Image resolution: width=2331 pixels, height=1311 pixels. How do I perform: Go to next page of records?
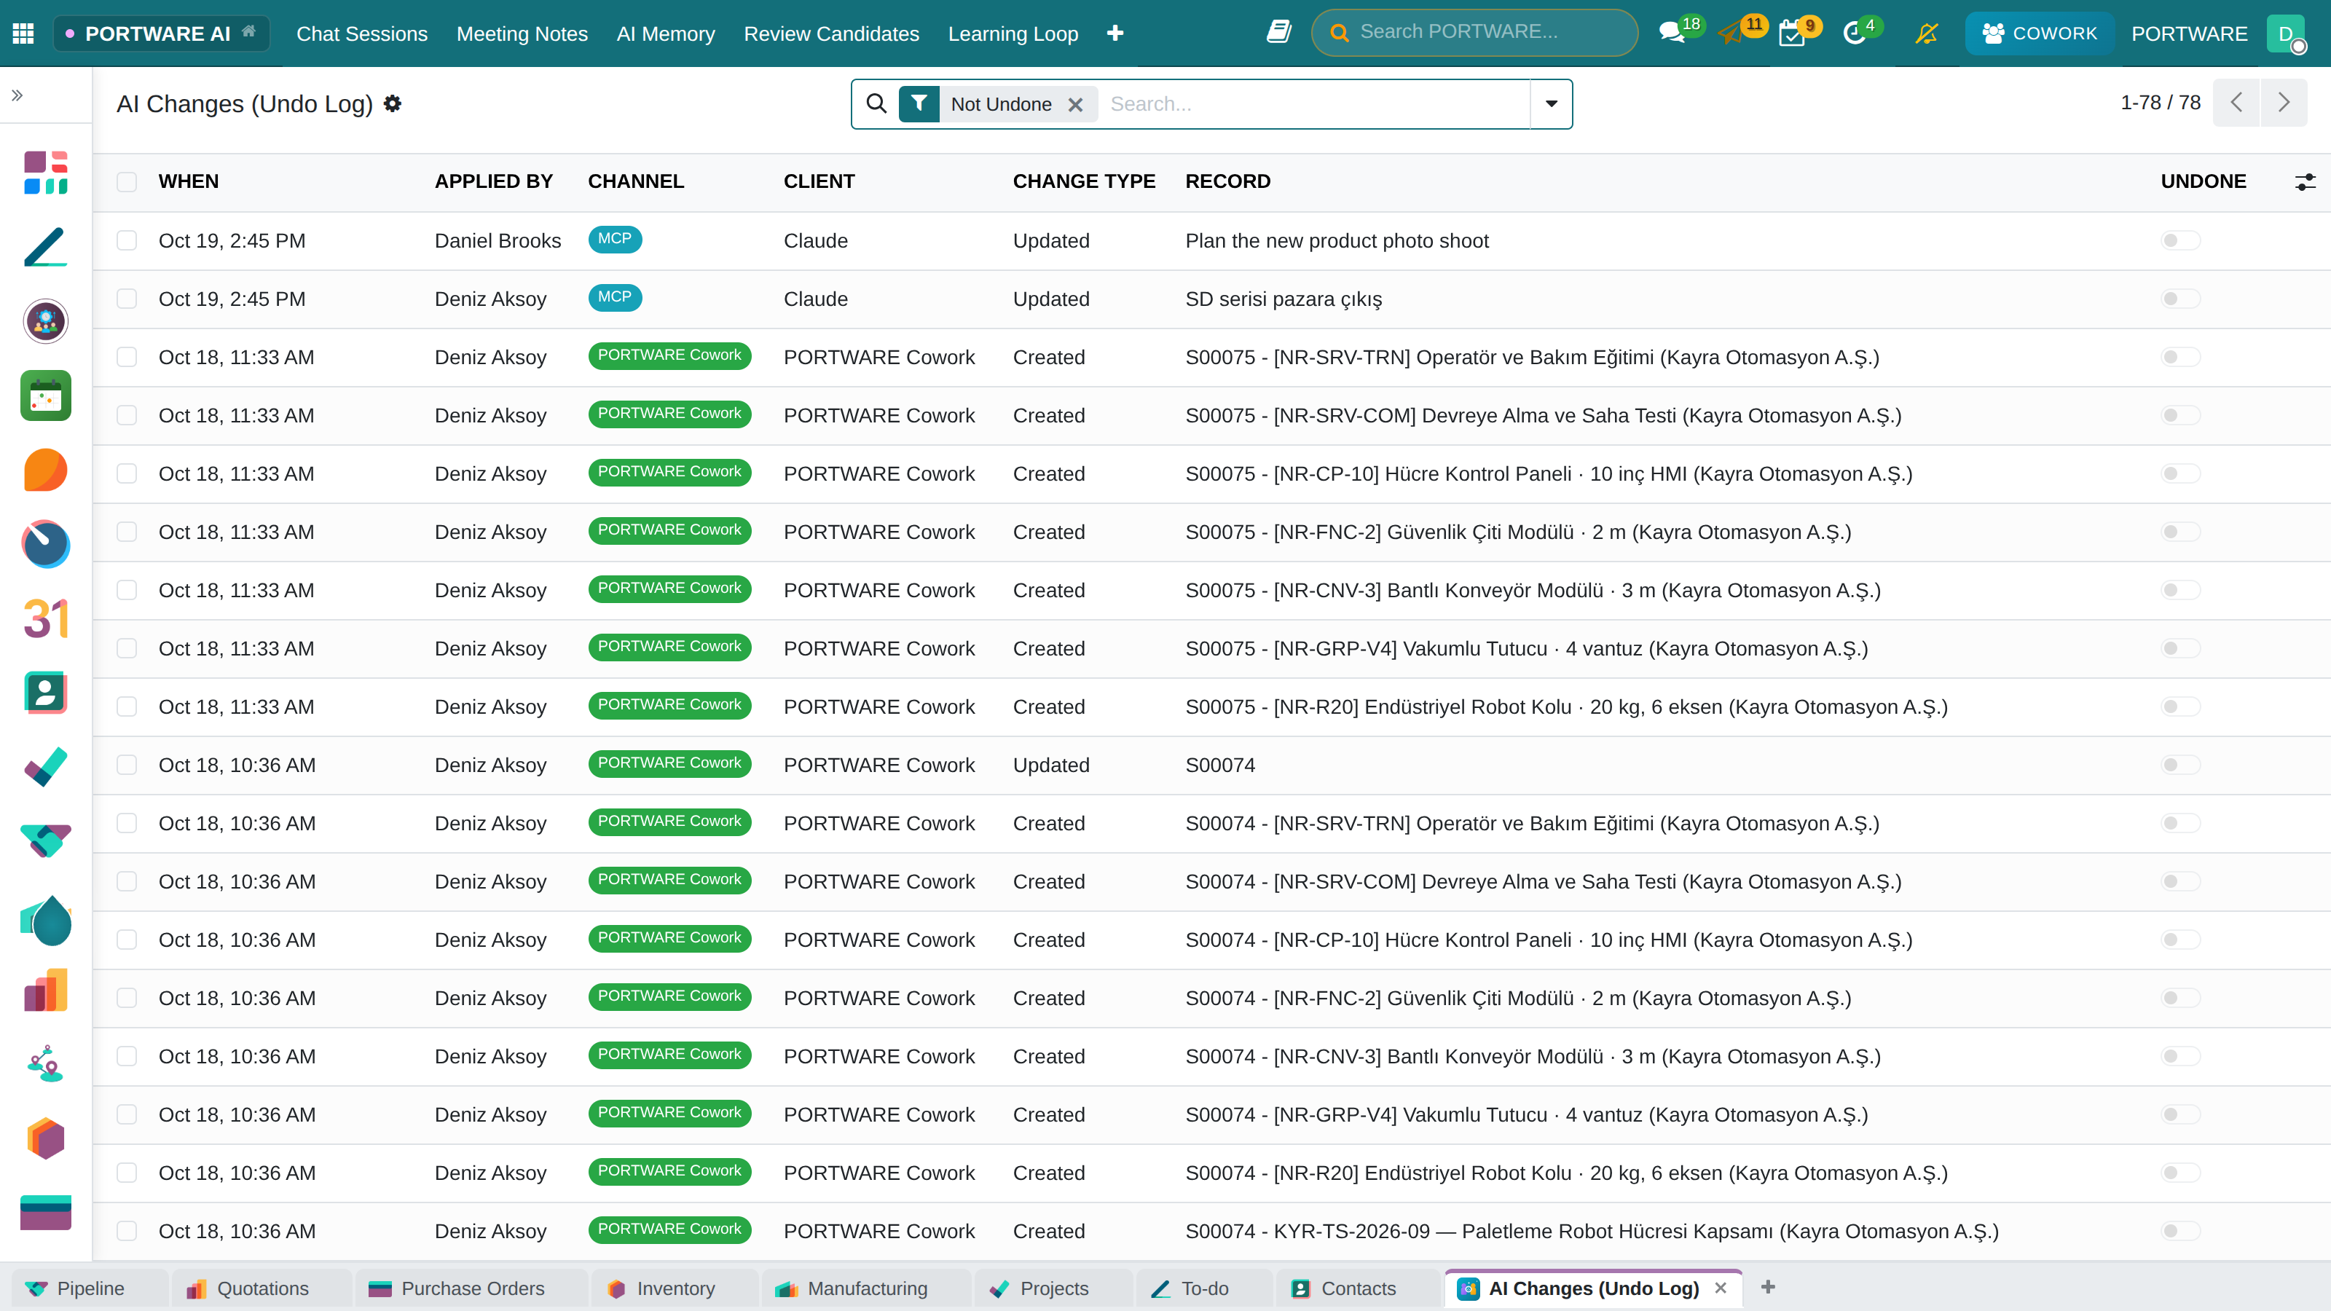(x=2283, y=102)
